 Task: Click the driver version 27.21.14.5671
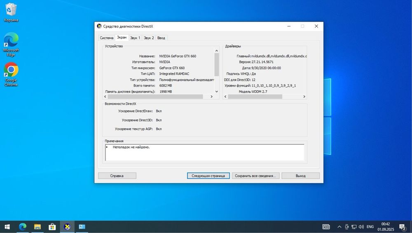click(262, 62)
